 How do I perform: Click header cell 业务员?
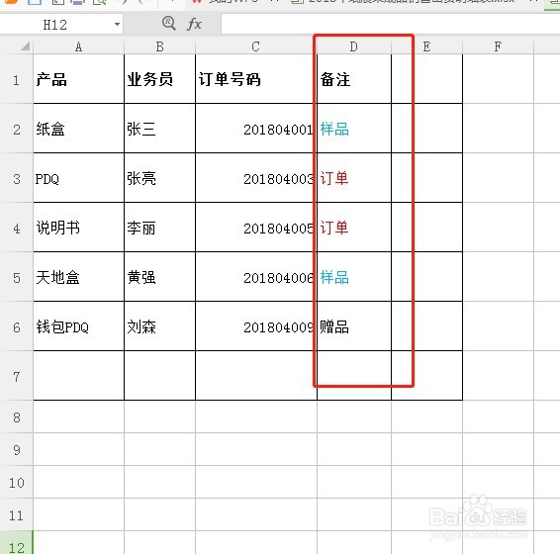click(159, 79)
